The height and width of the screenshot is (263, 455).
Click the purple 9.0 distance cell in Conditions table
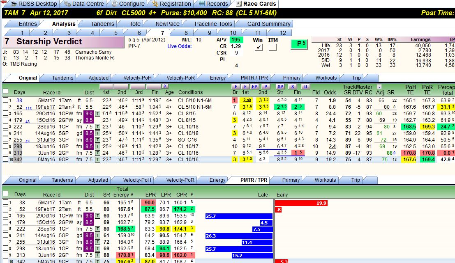(89, 114)
